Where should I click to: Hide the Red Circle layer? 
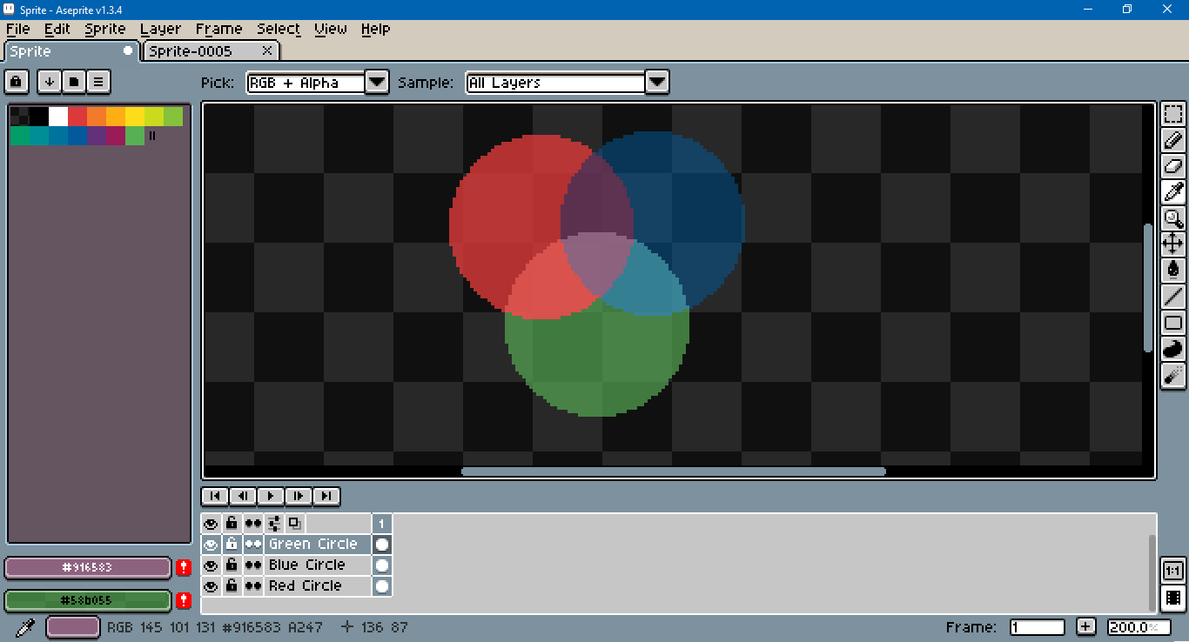coord(210,586)
